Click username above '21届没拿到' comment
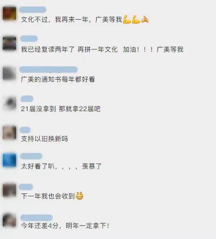Viewport: 216px width, 239px height. [27, 99]
